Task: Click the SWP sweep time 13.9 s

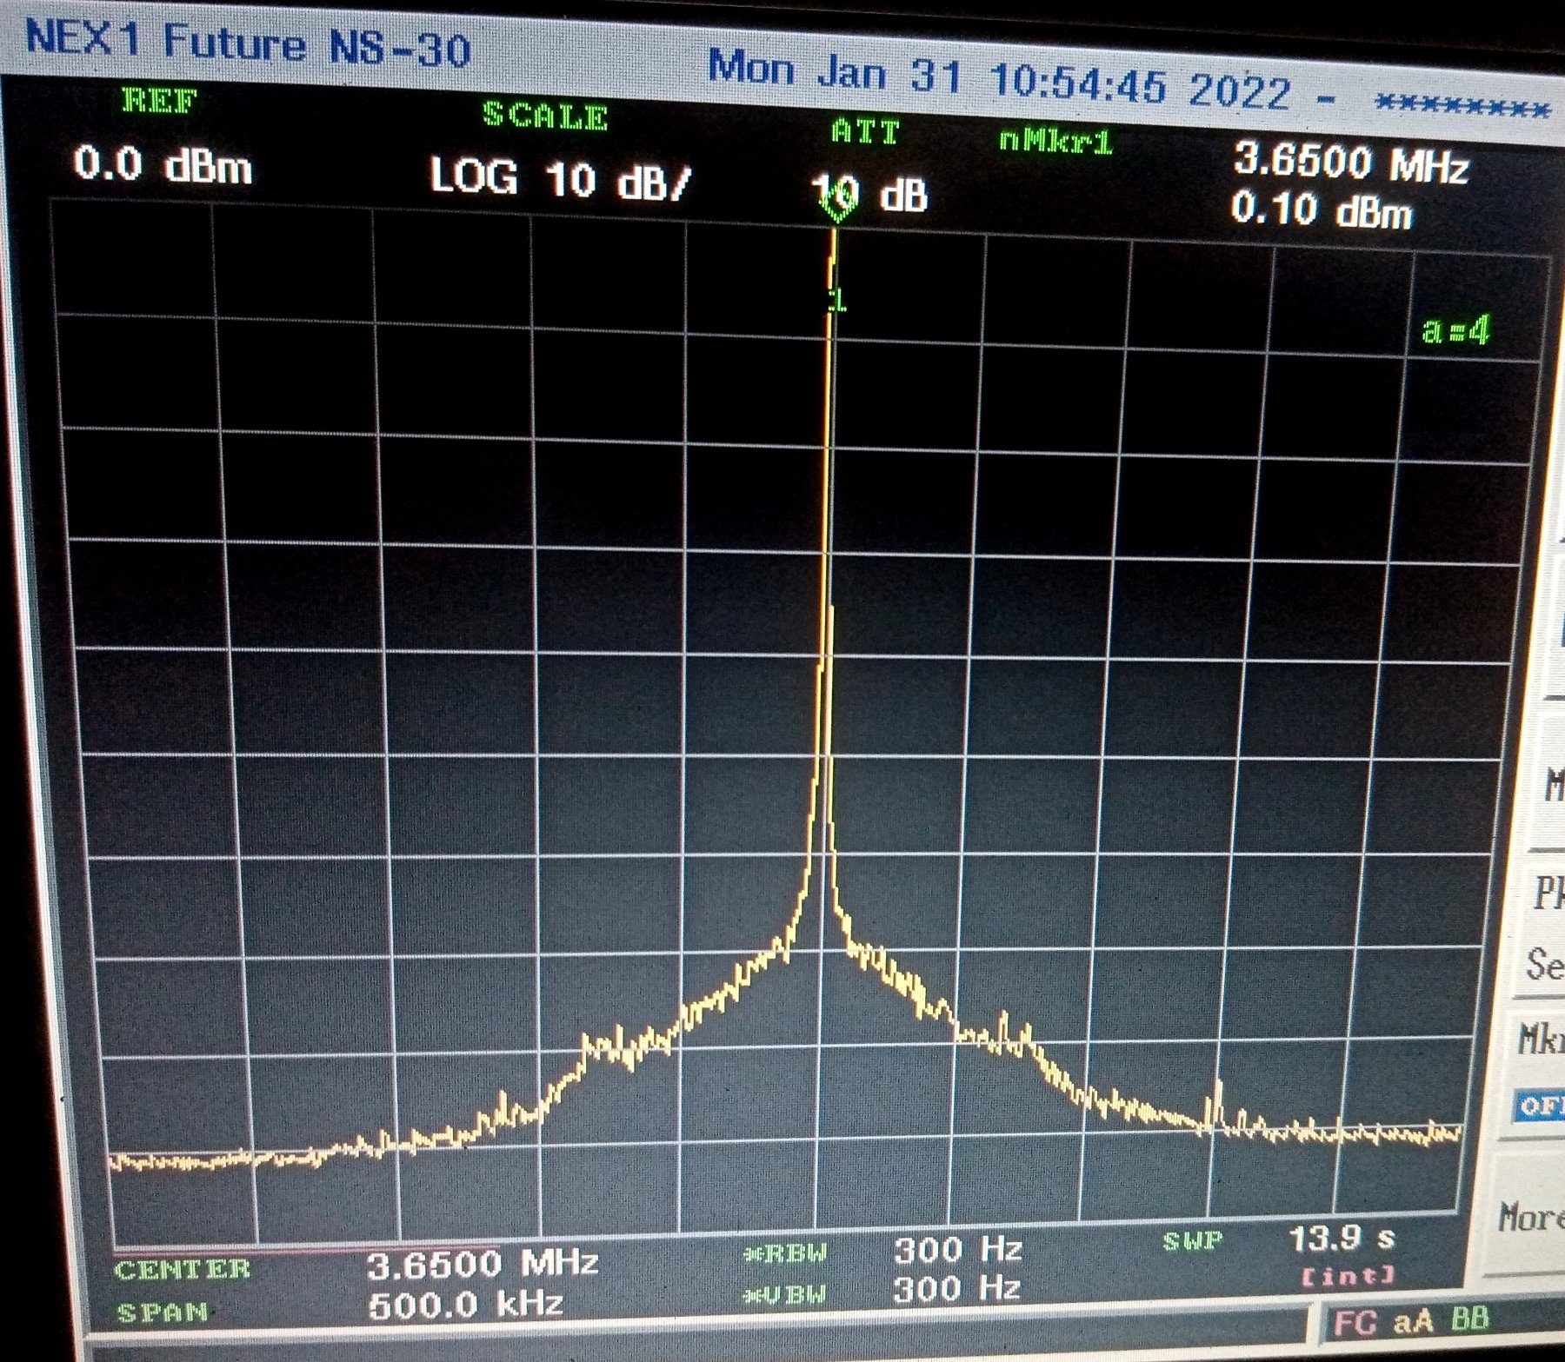Action: pyautogui.click(x=1341, y=1238)
